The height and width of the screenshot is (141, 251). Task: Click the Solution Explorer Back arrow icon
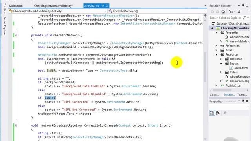click(x=212, y=12)
